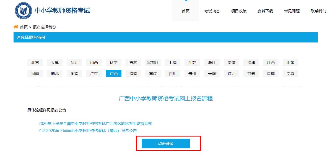Select 浙江 province
The height and width of the screenshot is (155, 335).
click(x=212, y=63)
